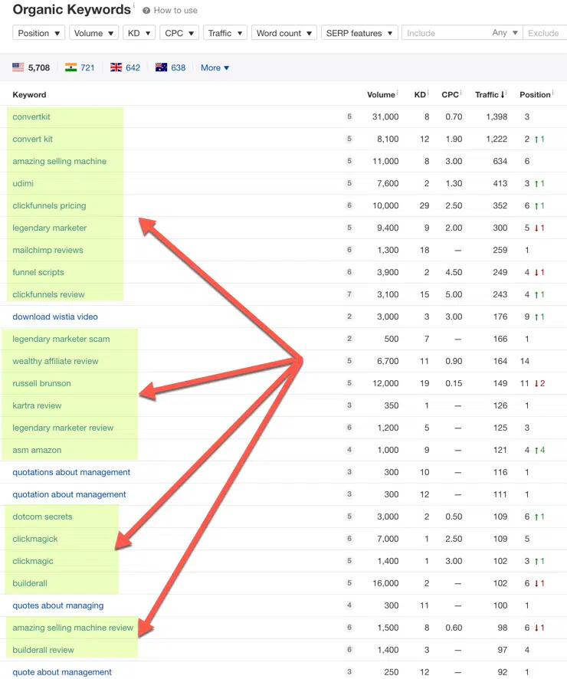This screenshot has width=567, height=679.
Task: Sort table by Position column
Action: (535, 94)
